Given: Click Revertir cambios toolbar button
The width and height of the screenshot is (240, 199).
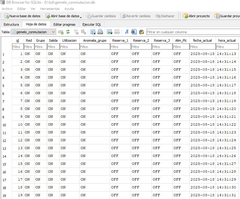Looking at the screenshot, I should (x=136, y=16).
